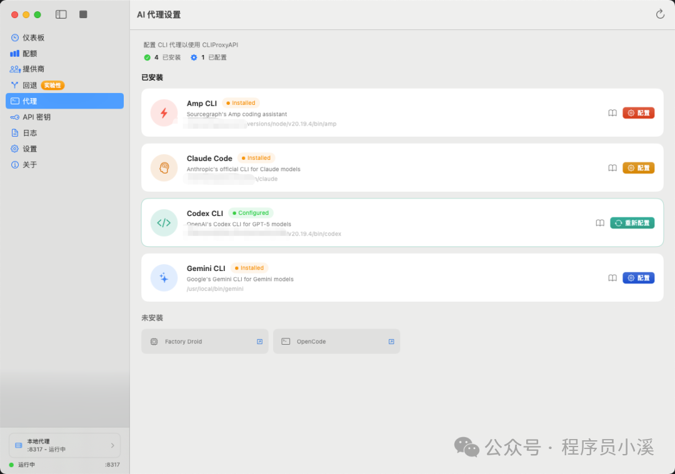675x474 pixels.
Task: Open 配额 in the sidebar
Action: (x=64, y=53)
